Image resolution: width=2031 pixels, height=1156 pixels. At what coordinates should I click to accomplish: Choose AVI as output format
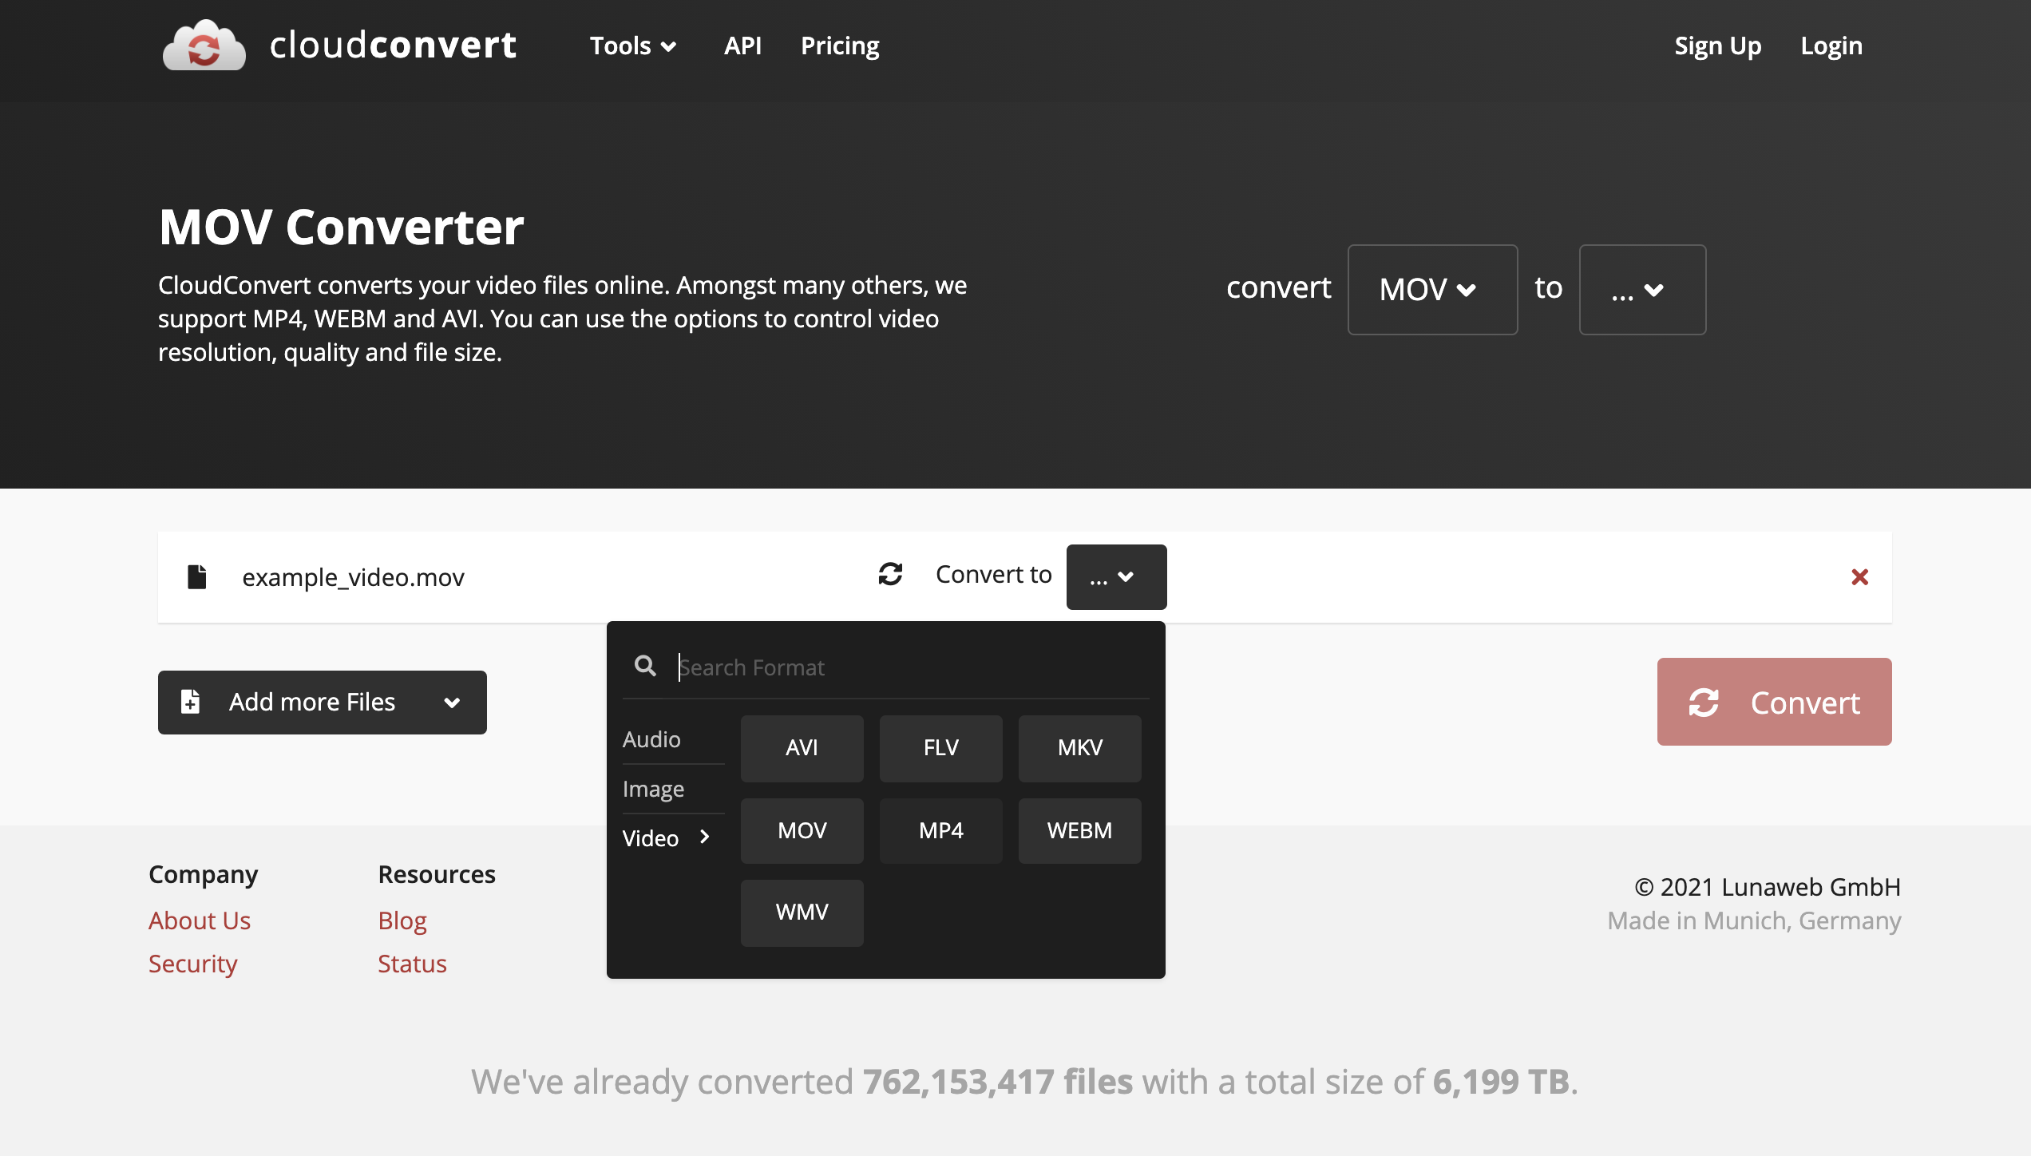(802, 747)
